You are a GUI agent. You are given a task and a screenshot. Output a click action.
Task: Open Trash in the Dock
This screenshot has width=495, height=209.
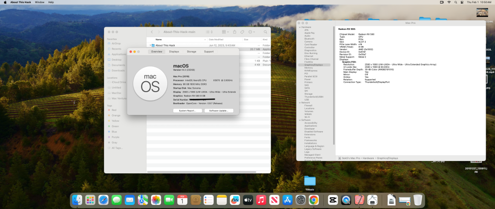click(x=418, y=200)
